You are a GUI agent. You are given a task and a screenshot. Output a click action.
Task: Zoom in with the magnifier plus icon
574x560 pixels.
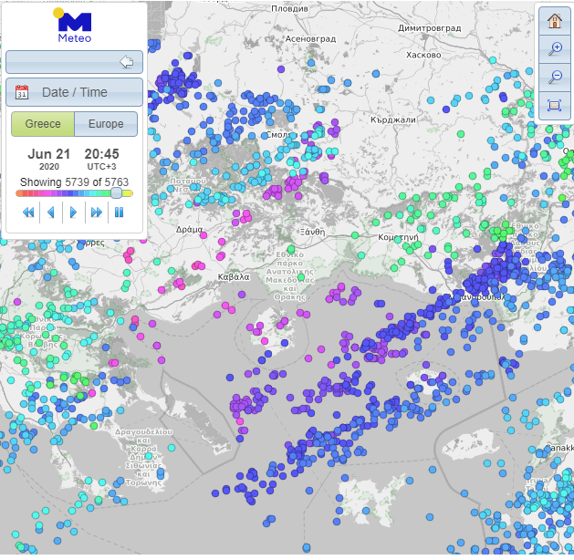click(554, 49)
